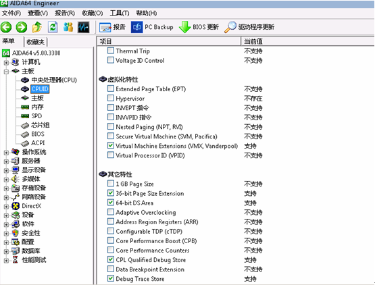Screen dimensions: 375x285
Task: Open the 工具(T) menu
Action: click(120, 13)
